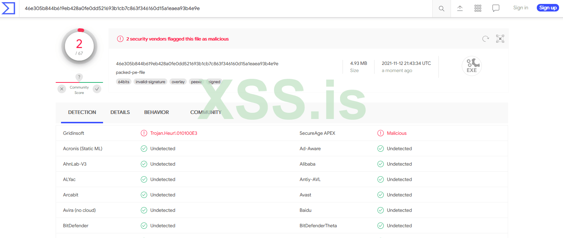Image resolution: width=563 pixels, height=238 pixels.
Task: Click the green check icon for BitDefender
Action: pyautogui.click(x=144, y=225)
